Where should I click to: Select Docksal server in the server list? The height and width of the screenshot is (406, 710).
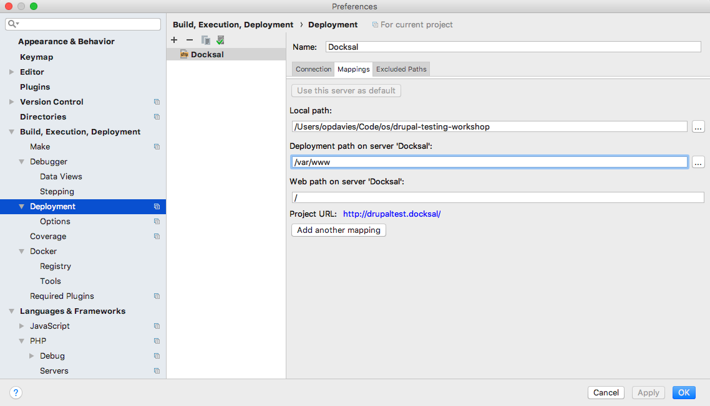click(x=207, y=54)
